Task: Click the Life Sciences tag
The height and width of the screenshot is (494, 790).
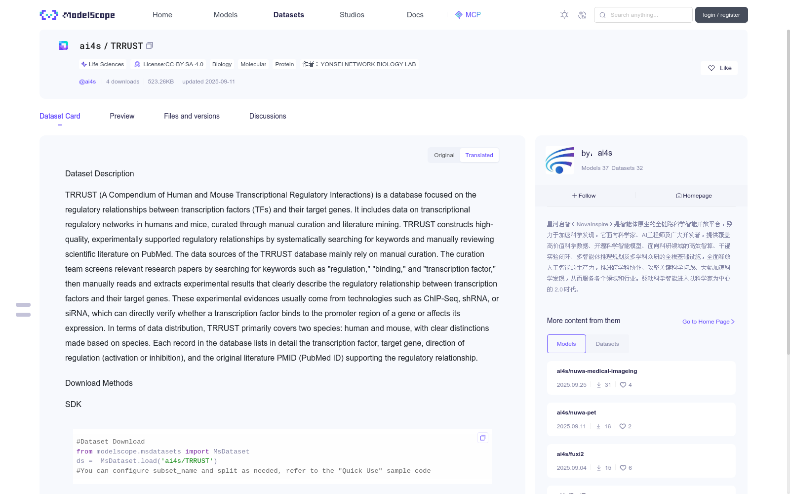Action: point(103,64)
